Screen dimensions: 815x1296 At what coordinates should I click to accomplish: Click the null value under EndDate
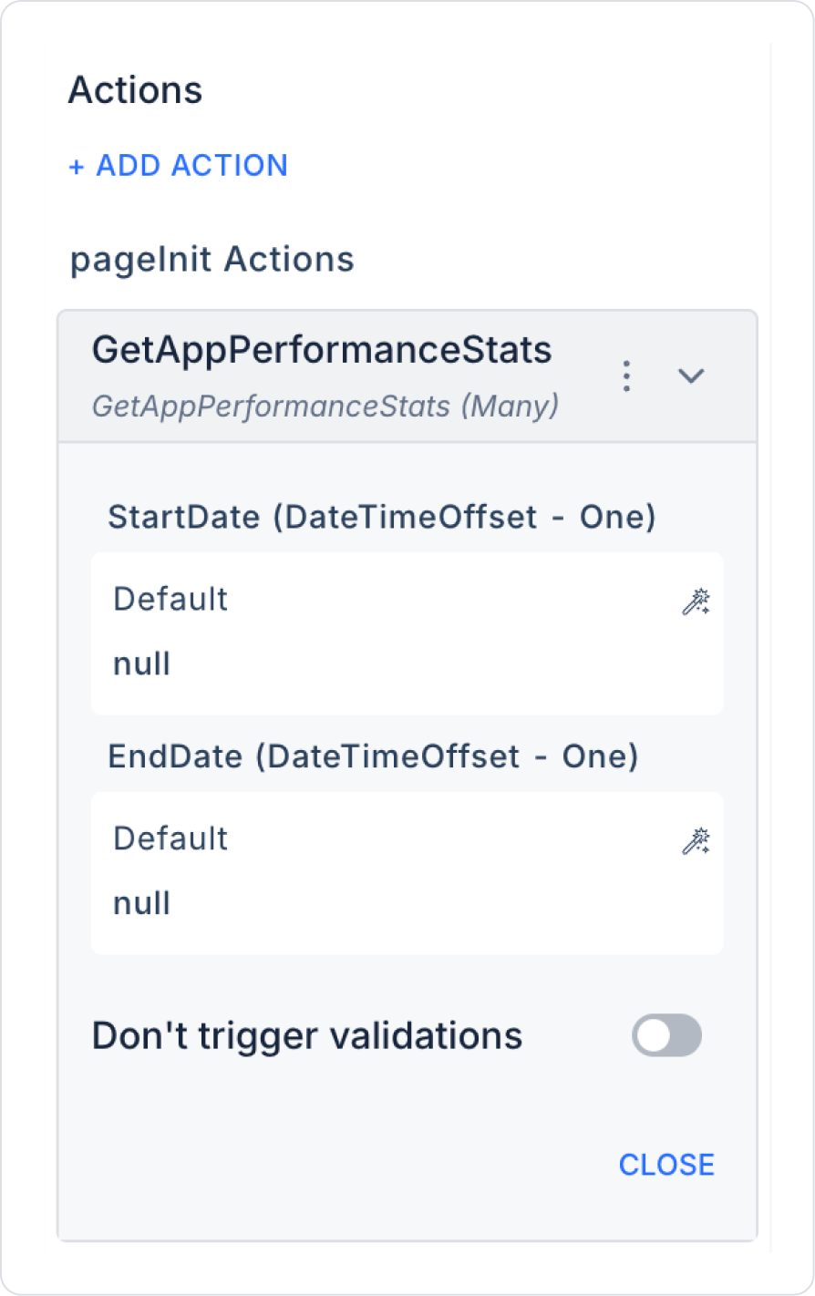(142, 903)
